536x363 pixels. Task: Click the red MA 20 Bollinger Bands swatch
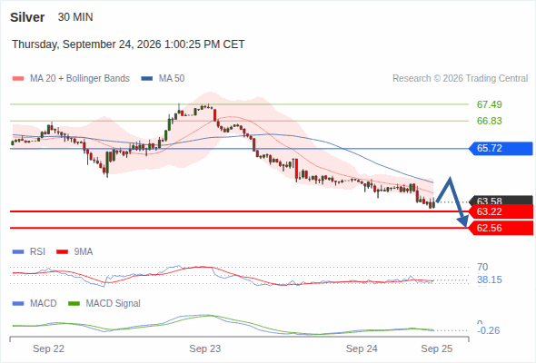tap(18, 79)
